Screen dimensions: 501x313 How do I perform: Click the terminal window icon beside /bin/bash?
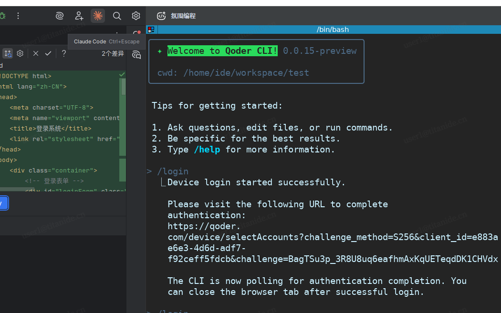click(x=151, y=30)
